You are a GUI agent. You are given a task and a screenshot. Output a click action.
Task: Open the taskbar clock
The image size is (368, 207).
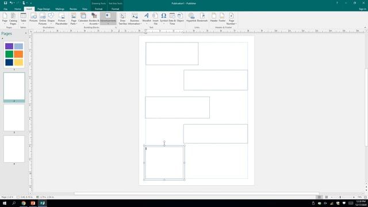[361, 203]
